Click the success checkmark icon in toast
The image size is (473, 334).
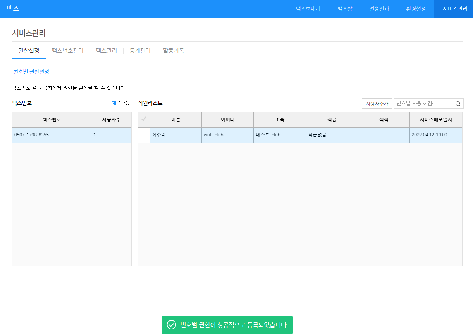[x=171, y=325]
